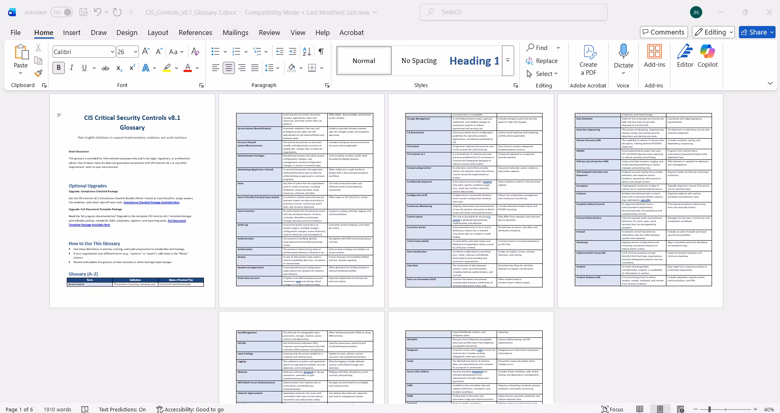780x413 pixels.
Task: Undo the last action
Action: click(x=97, y=12)
